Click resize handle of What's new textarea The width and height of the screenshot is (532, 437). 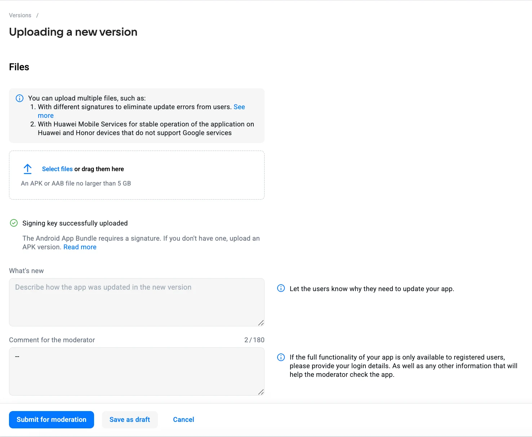pos(261,323)
